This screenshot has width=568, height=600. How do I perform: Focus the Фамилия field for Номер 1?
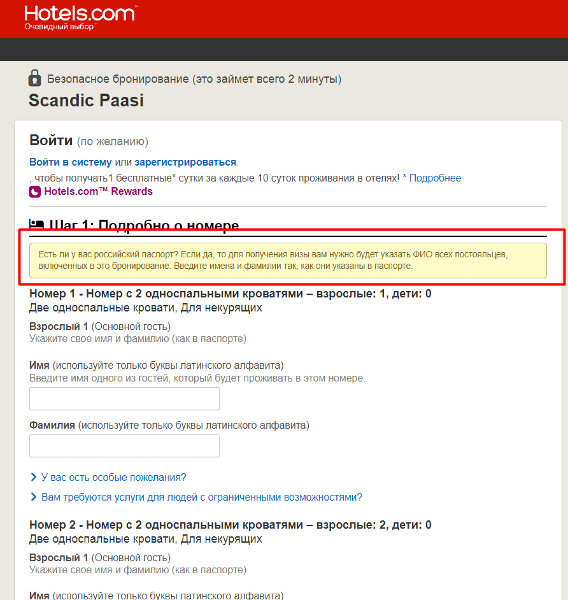click(124, 446)
